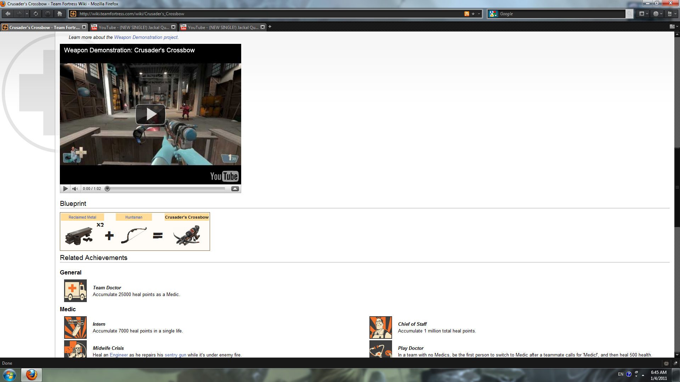Click the search magnifier icon in Google box
The height and width of the screenshot is (382, 680).
(629, 14)
